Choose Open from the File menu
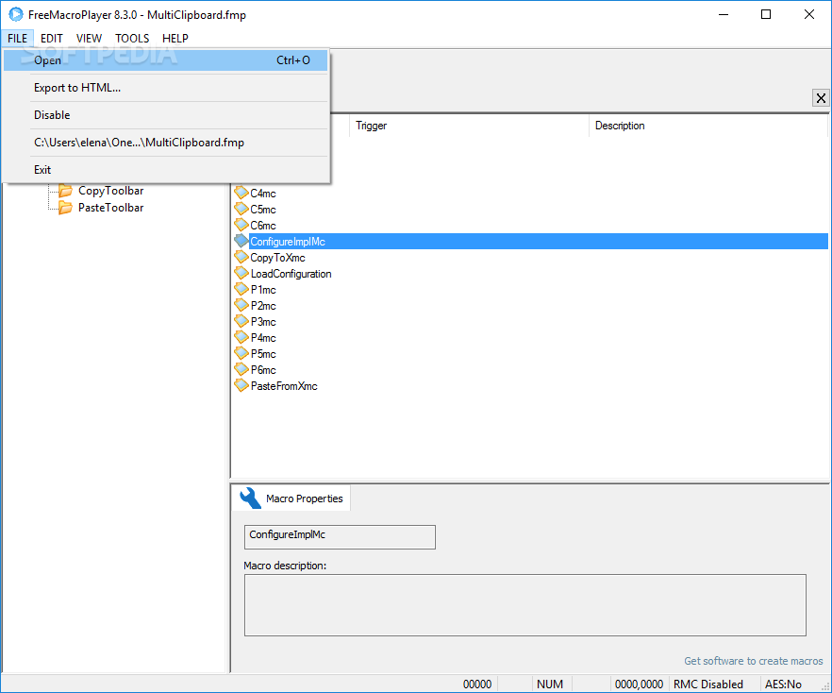832x693 pixels. [x=166, y=60]
